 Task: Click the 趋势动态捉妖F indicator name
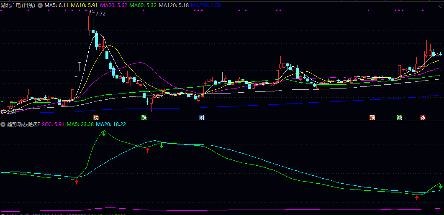click(x=23, y=124)
